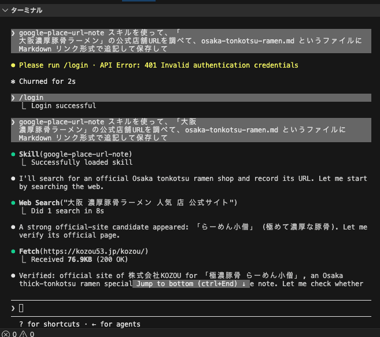
Task: Click '? for shortcuts' hint text
Action: [x=49, y=324]
